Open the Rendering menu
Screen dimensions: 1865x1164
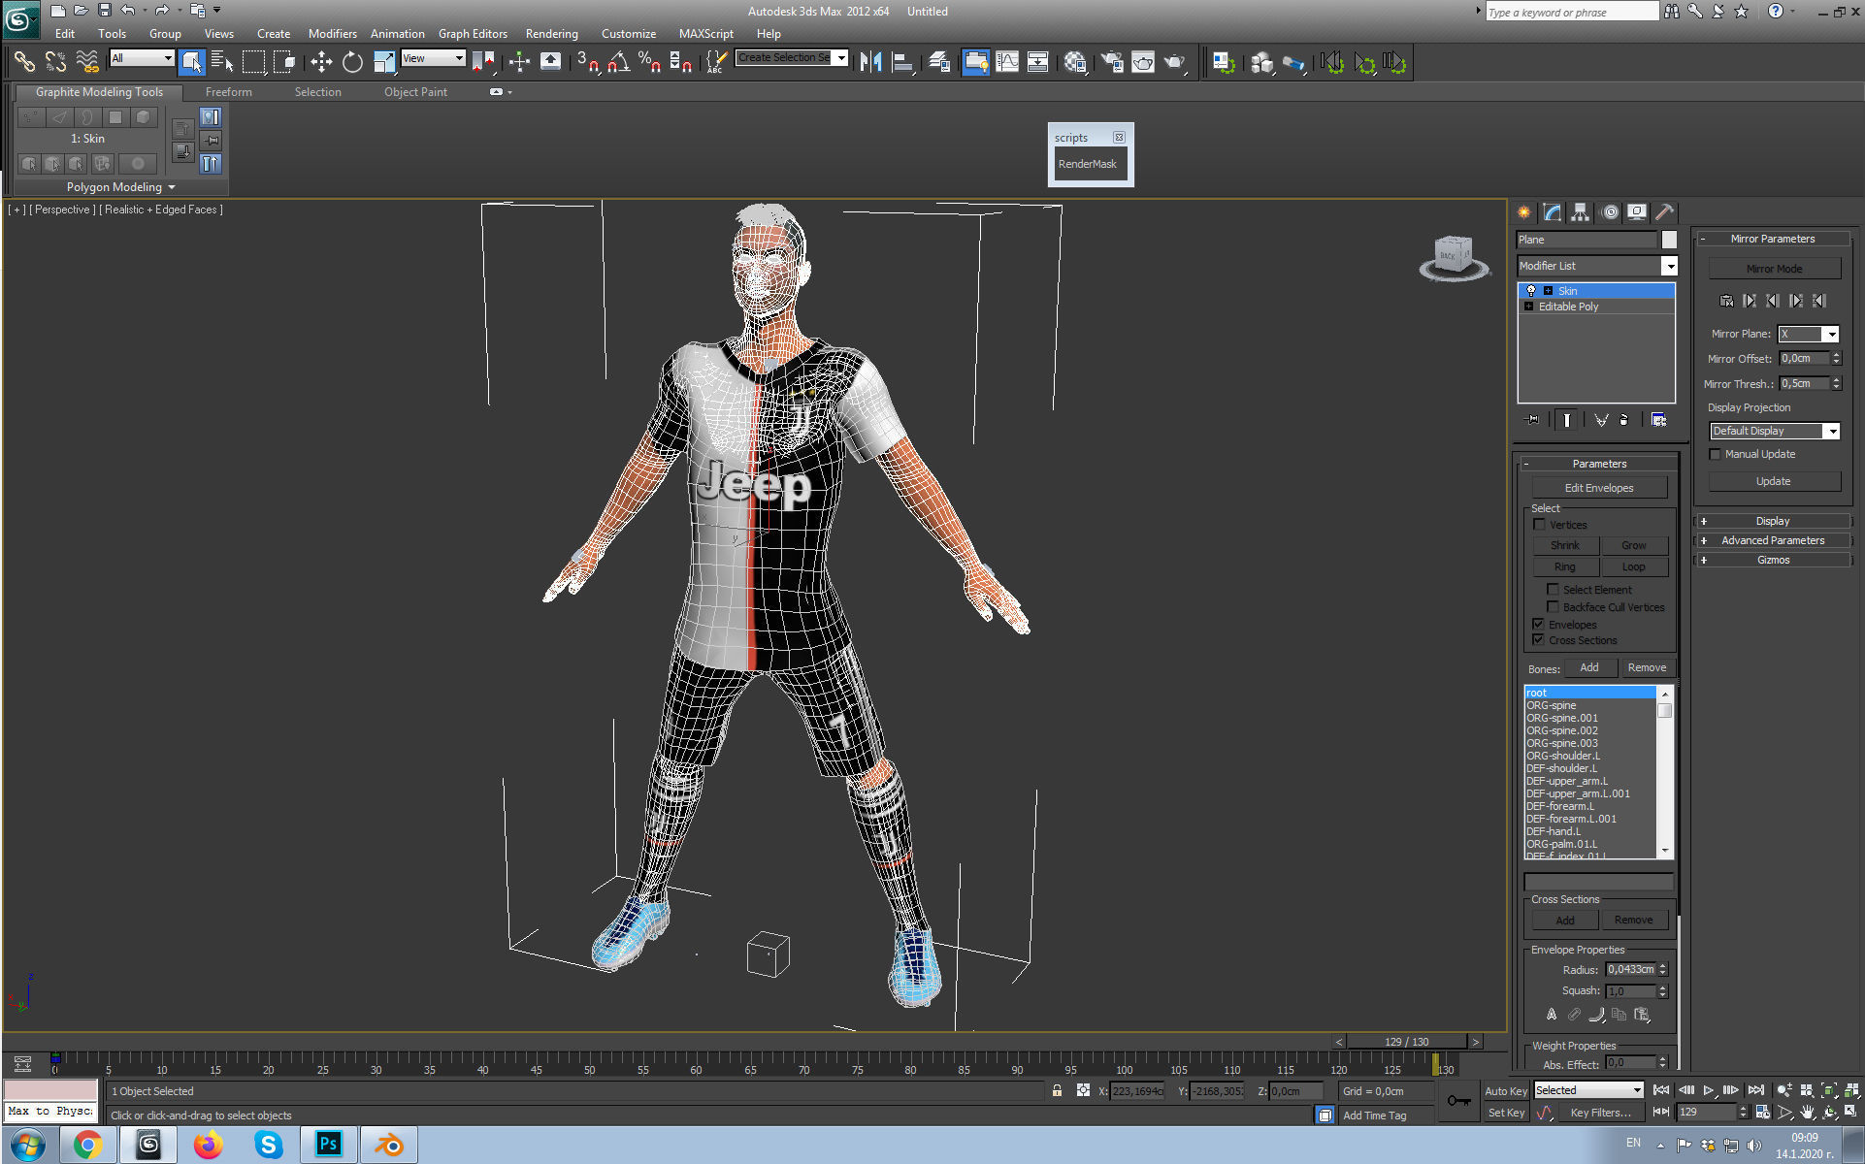(551, 33)
